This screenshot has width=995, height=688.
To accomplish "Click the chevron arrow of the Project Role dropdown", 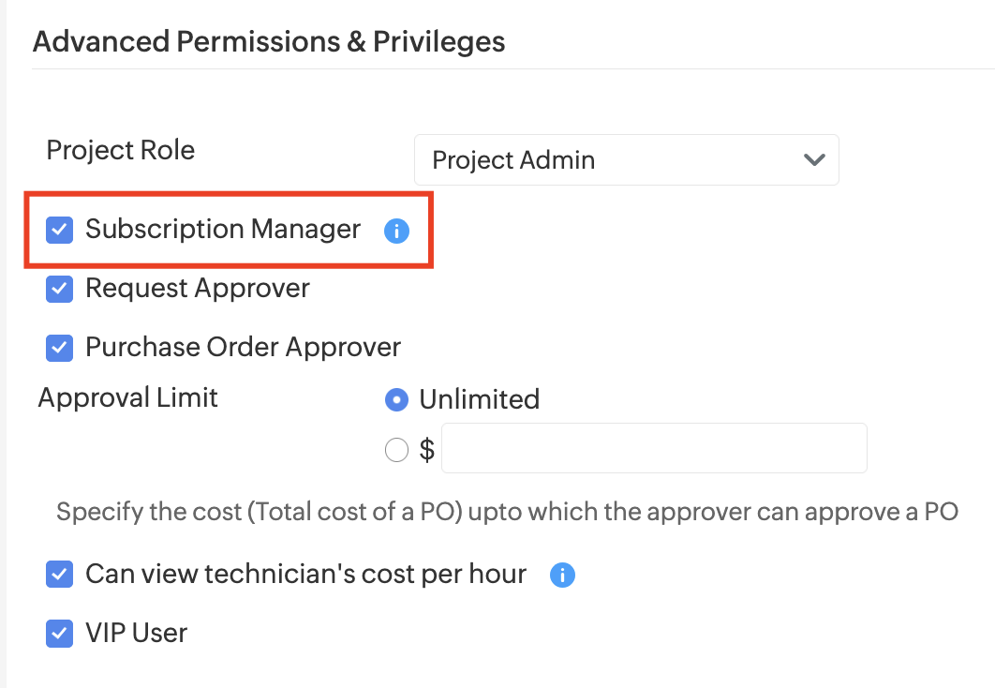I will [814, 160].
